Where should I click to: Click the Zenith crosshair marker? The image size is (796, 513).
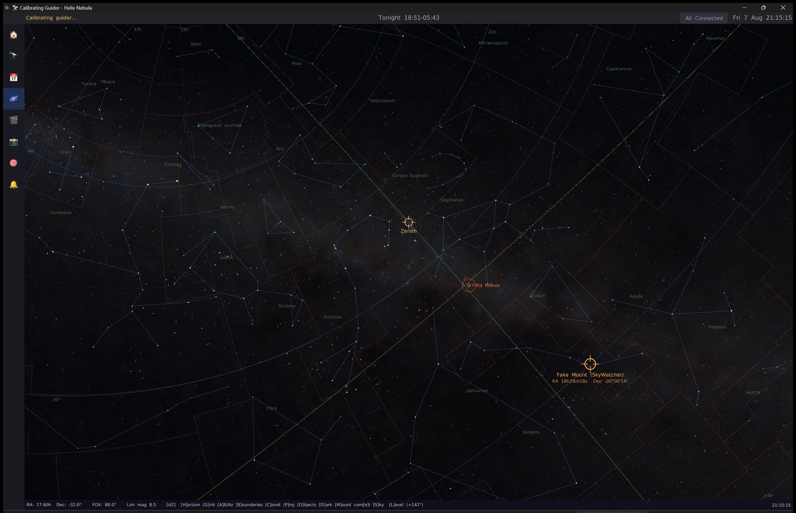pos(409,222)
